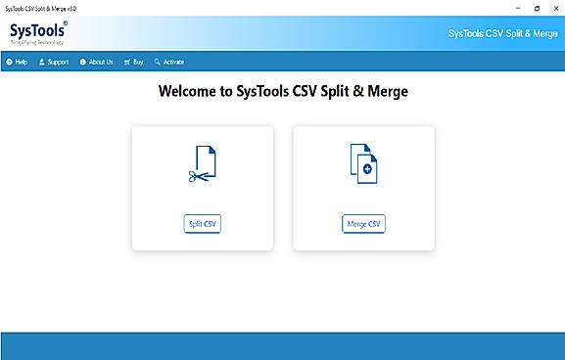Click the Split CSV button

(x=202, y=224)
